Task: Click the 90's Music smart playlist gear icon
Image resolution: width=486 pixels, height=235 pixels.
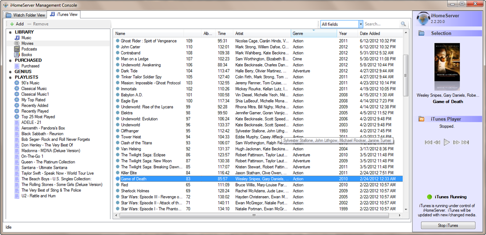Action: click(17, 83)
